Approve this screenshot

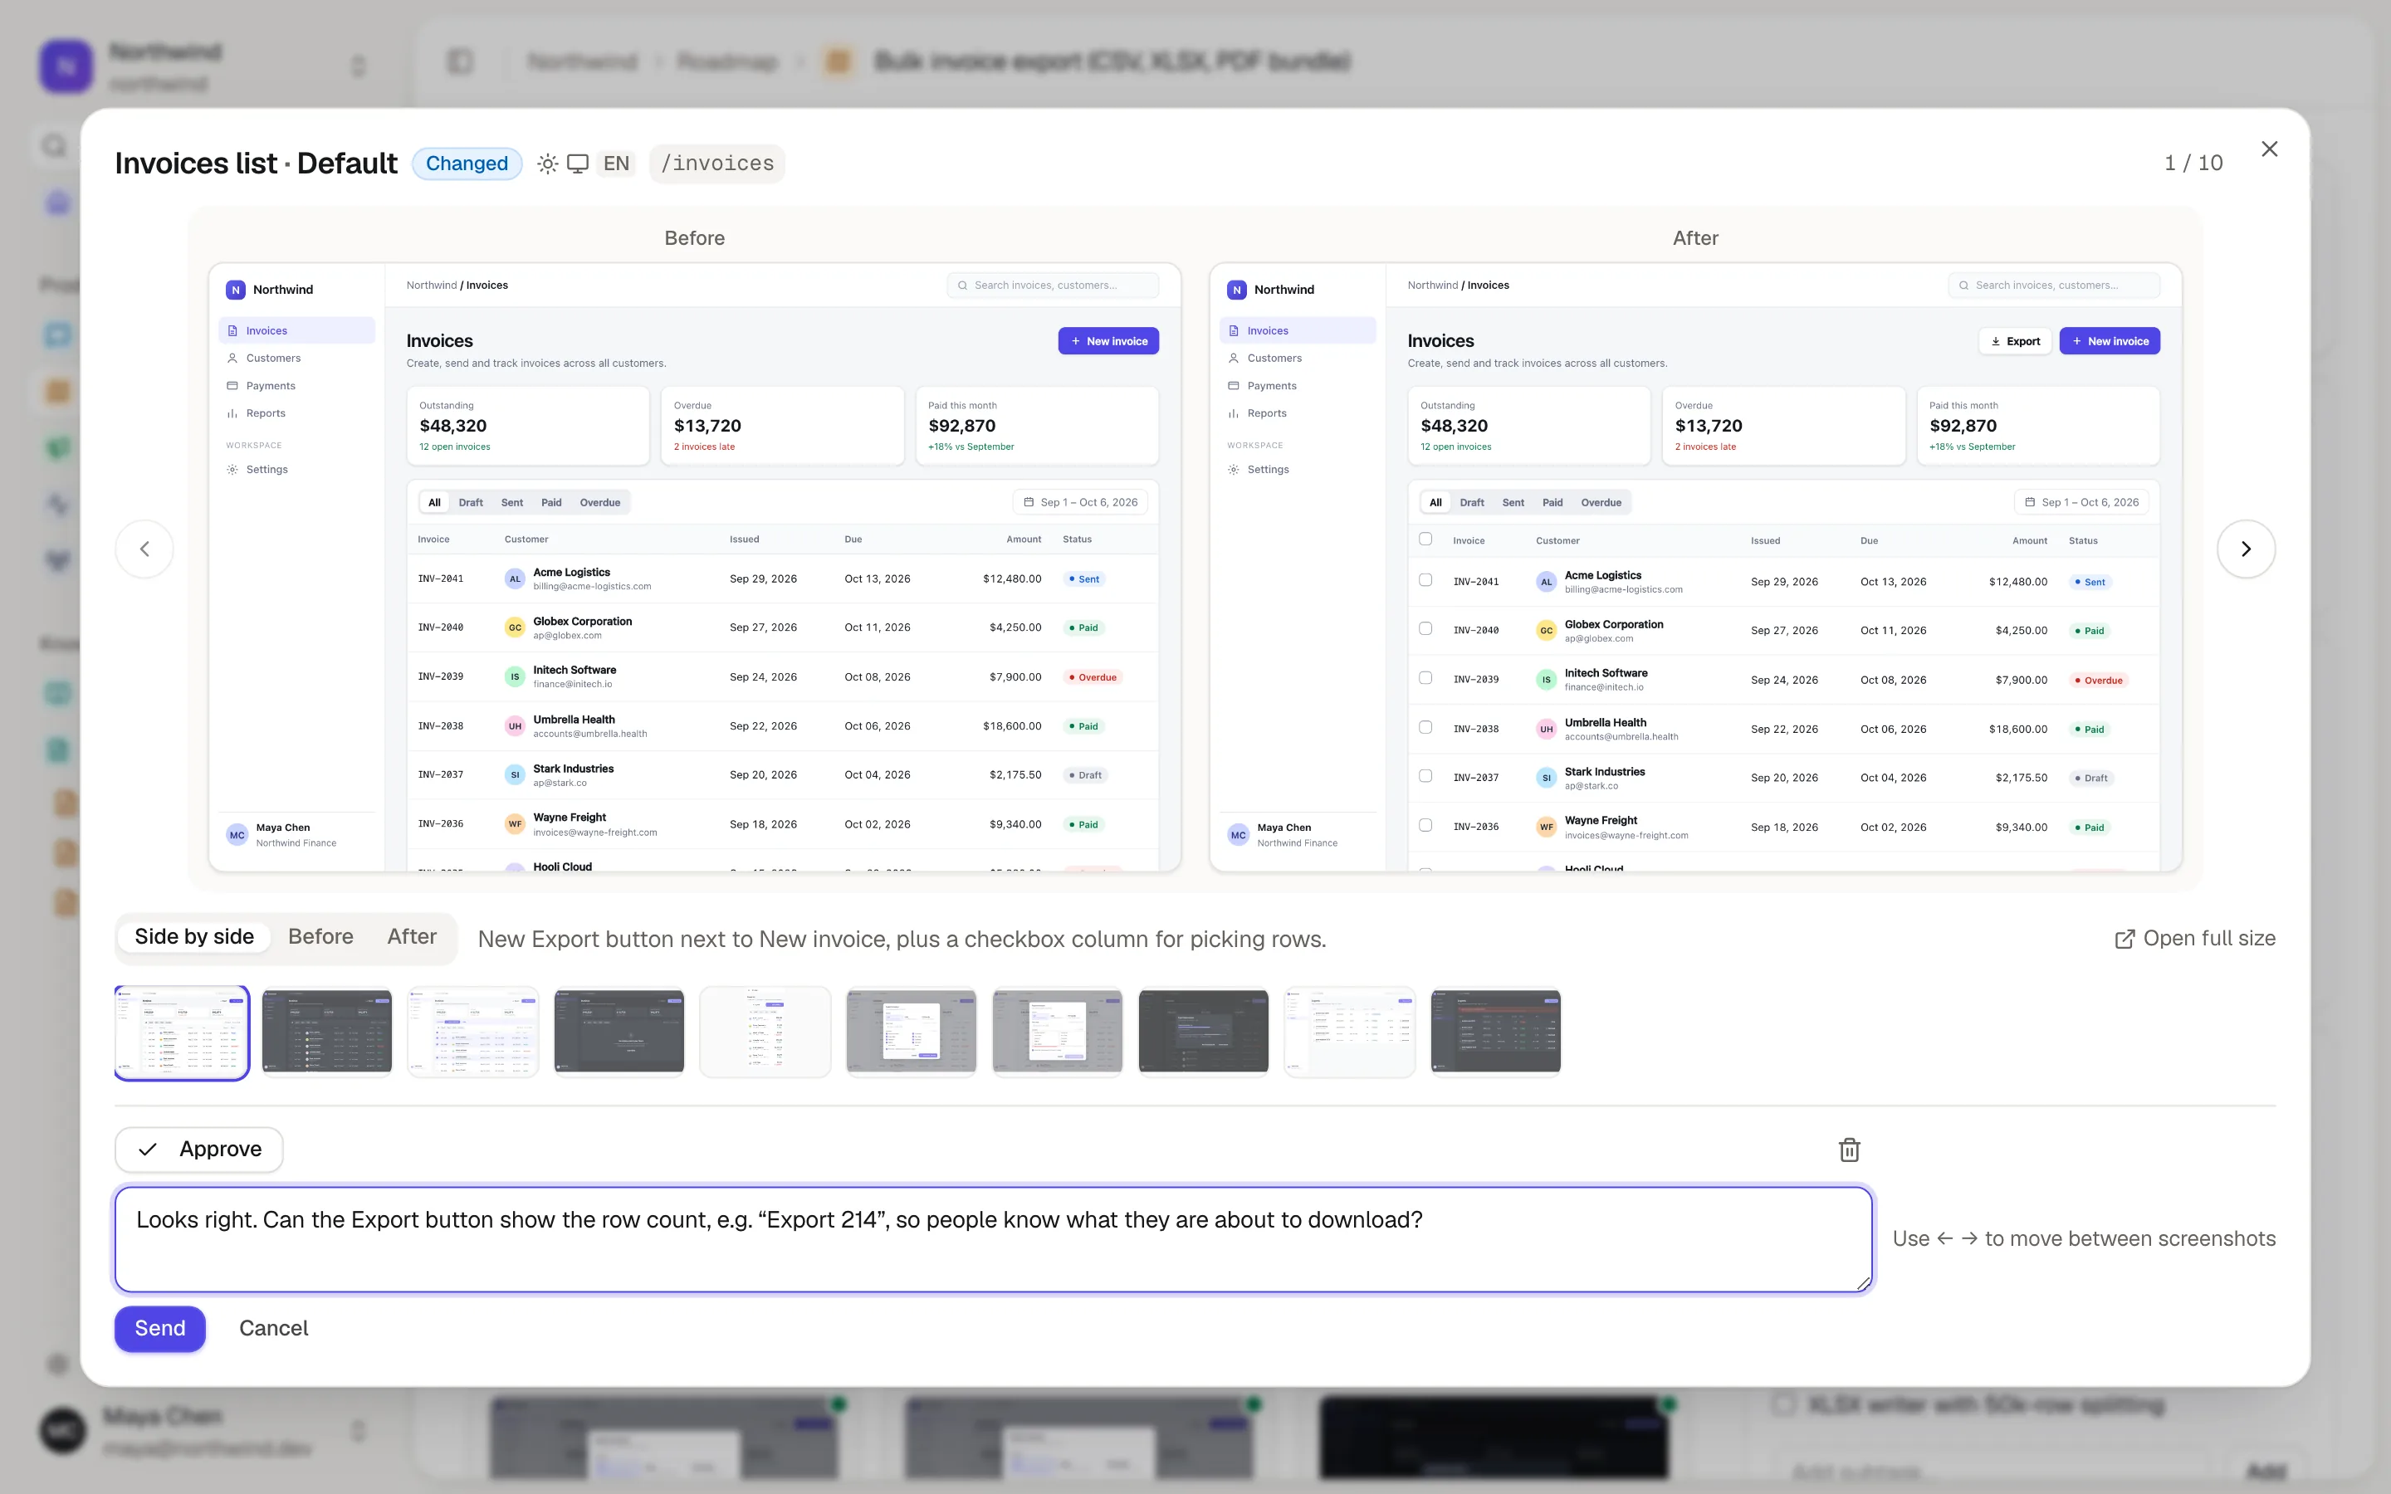pos(199,1150)
